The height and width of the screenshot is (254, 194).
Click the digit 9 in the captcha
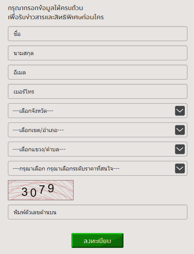pyautogui.click(x=51, y=188)
